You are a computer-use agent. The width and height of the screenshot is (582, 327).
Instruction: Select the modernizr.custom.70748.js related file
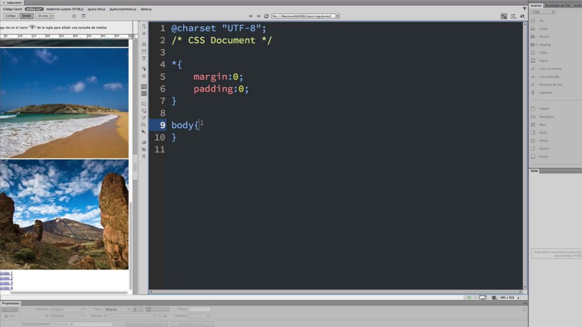[x=65, y=9]
